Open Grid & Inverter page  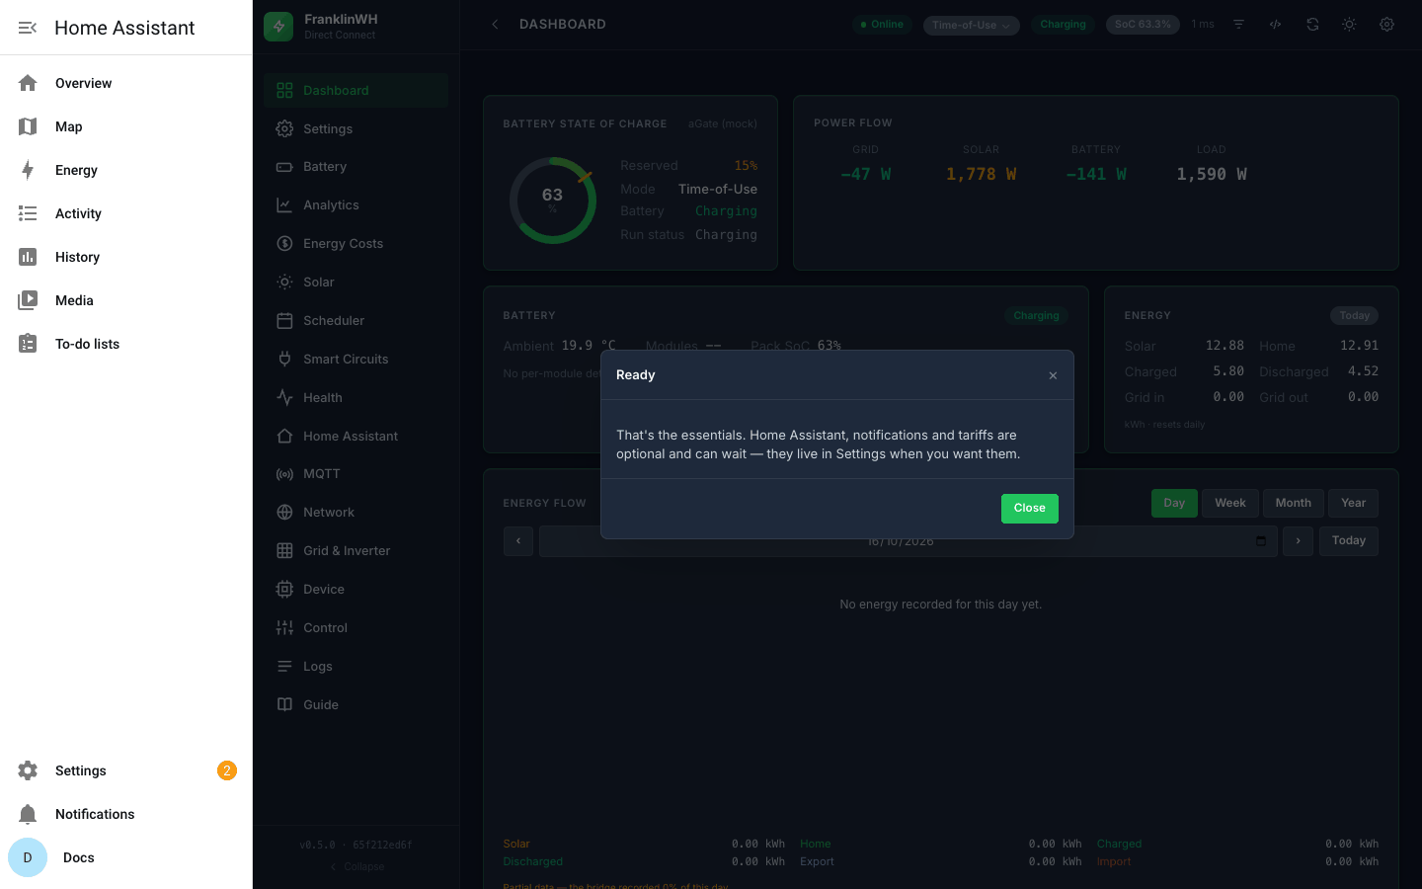pyautogui.click(x=355, y=551)
